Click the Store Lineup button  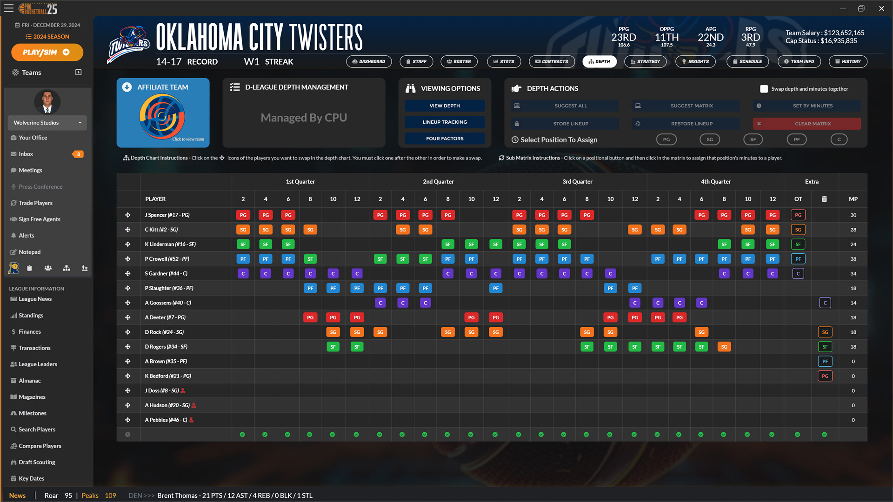click(564, 123)
